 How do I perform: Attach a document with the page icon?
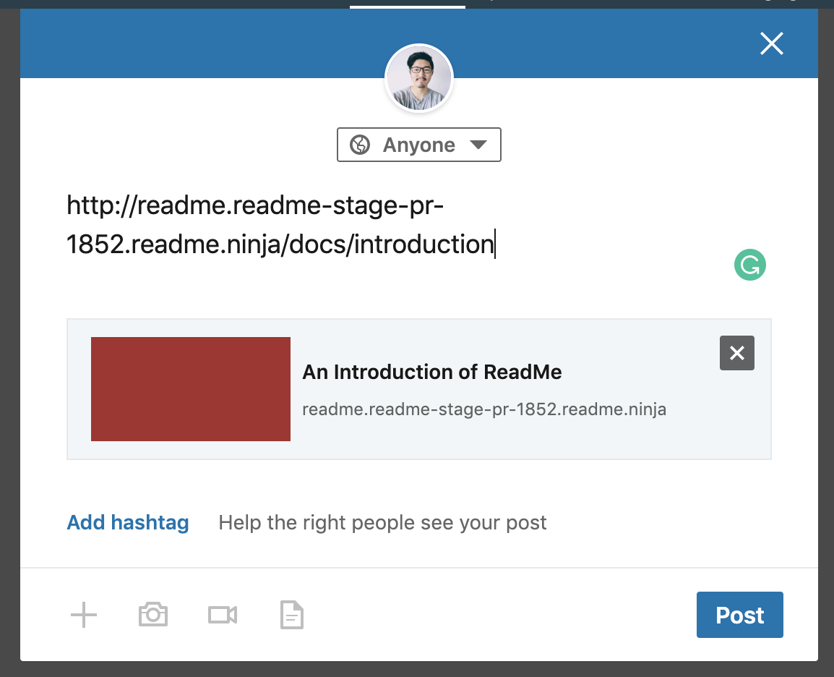(x=291, y=615)
